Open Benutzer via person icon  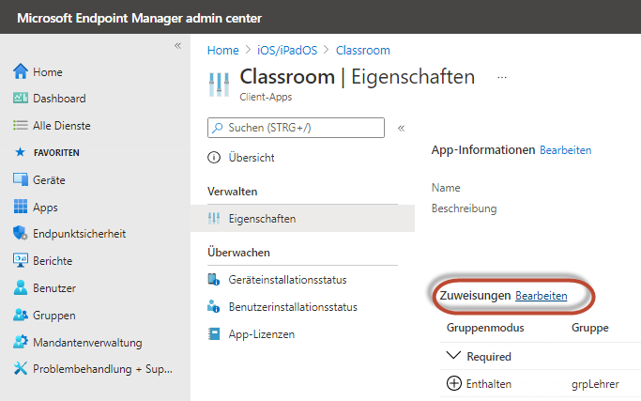pyautogui.click(x=21, y=288)
